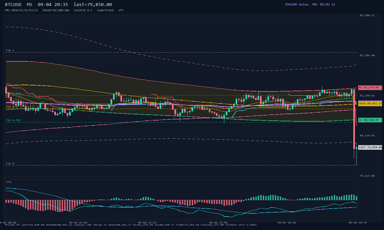Click the 'VFI' title inside the lower panel

coord(9,182)
